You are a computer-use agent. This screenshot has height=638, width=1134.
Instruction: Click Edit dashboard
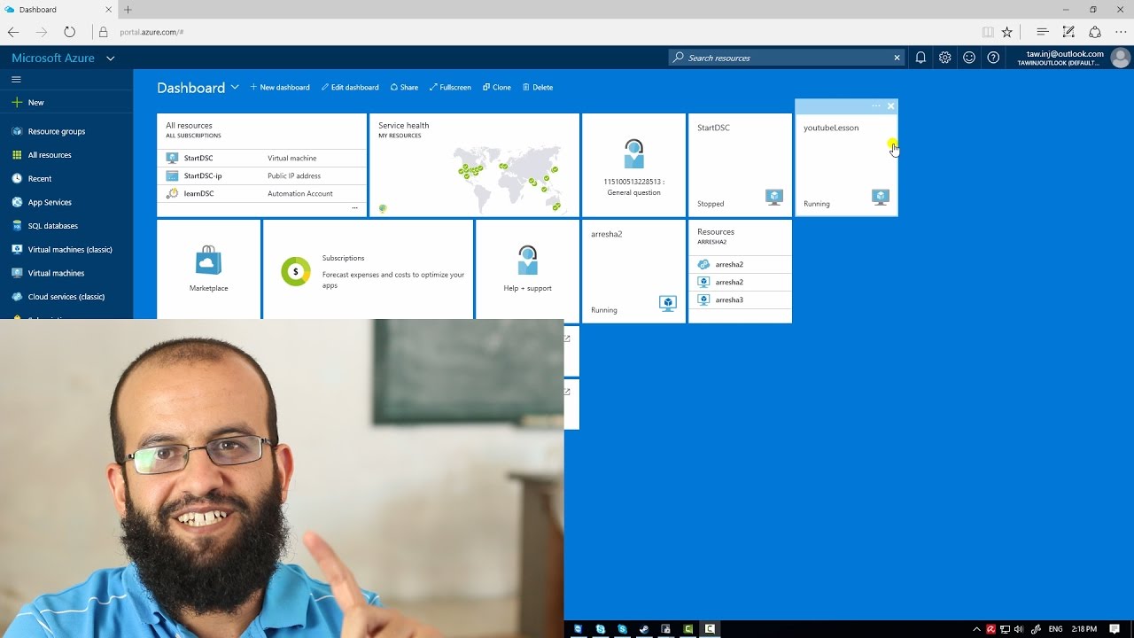pyautogui.click(x=350, y=88)
